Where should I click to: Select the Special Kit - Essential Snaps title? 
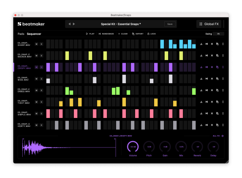pos(121,24)
